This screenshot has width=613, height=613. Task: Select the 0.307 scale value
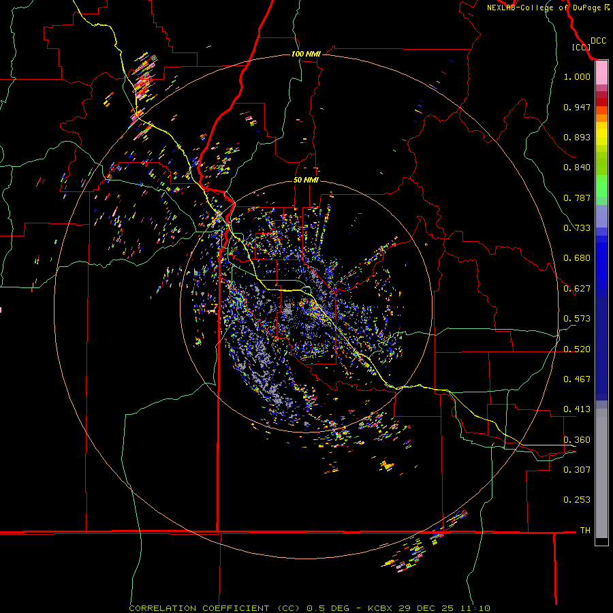(577, 470)
